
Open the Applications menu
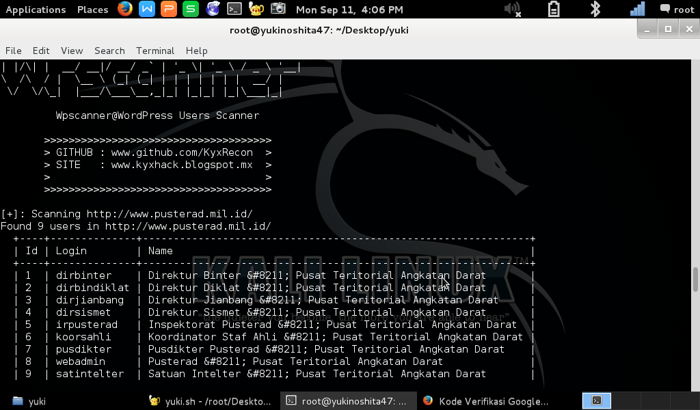click(x=36, y=10)
